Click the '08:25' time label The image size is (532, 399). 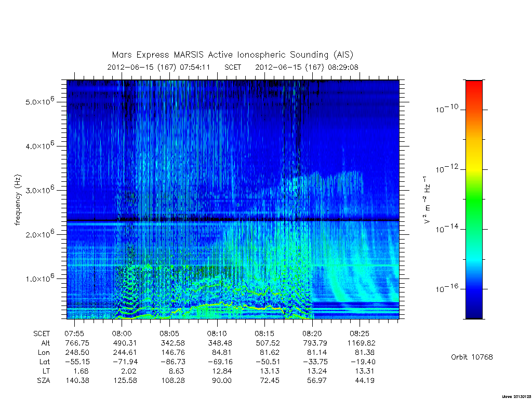[x=360, y=334]
